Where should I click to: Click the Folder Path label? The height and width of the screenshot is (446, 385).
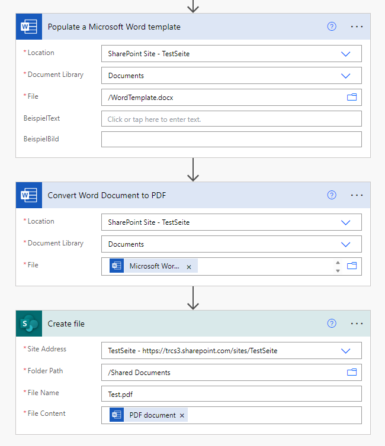pos(45,371)
